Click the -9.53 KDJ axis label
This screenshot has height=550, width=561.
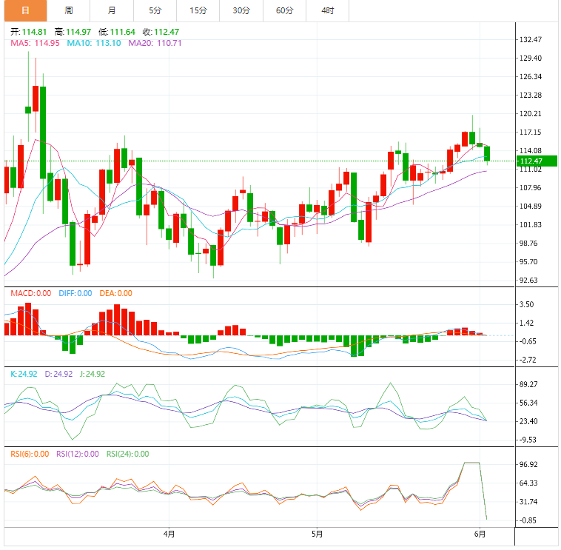(528, 440)
